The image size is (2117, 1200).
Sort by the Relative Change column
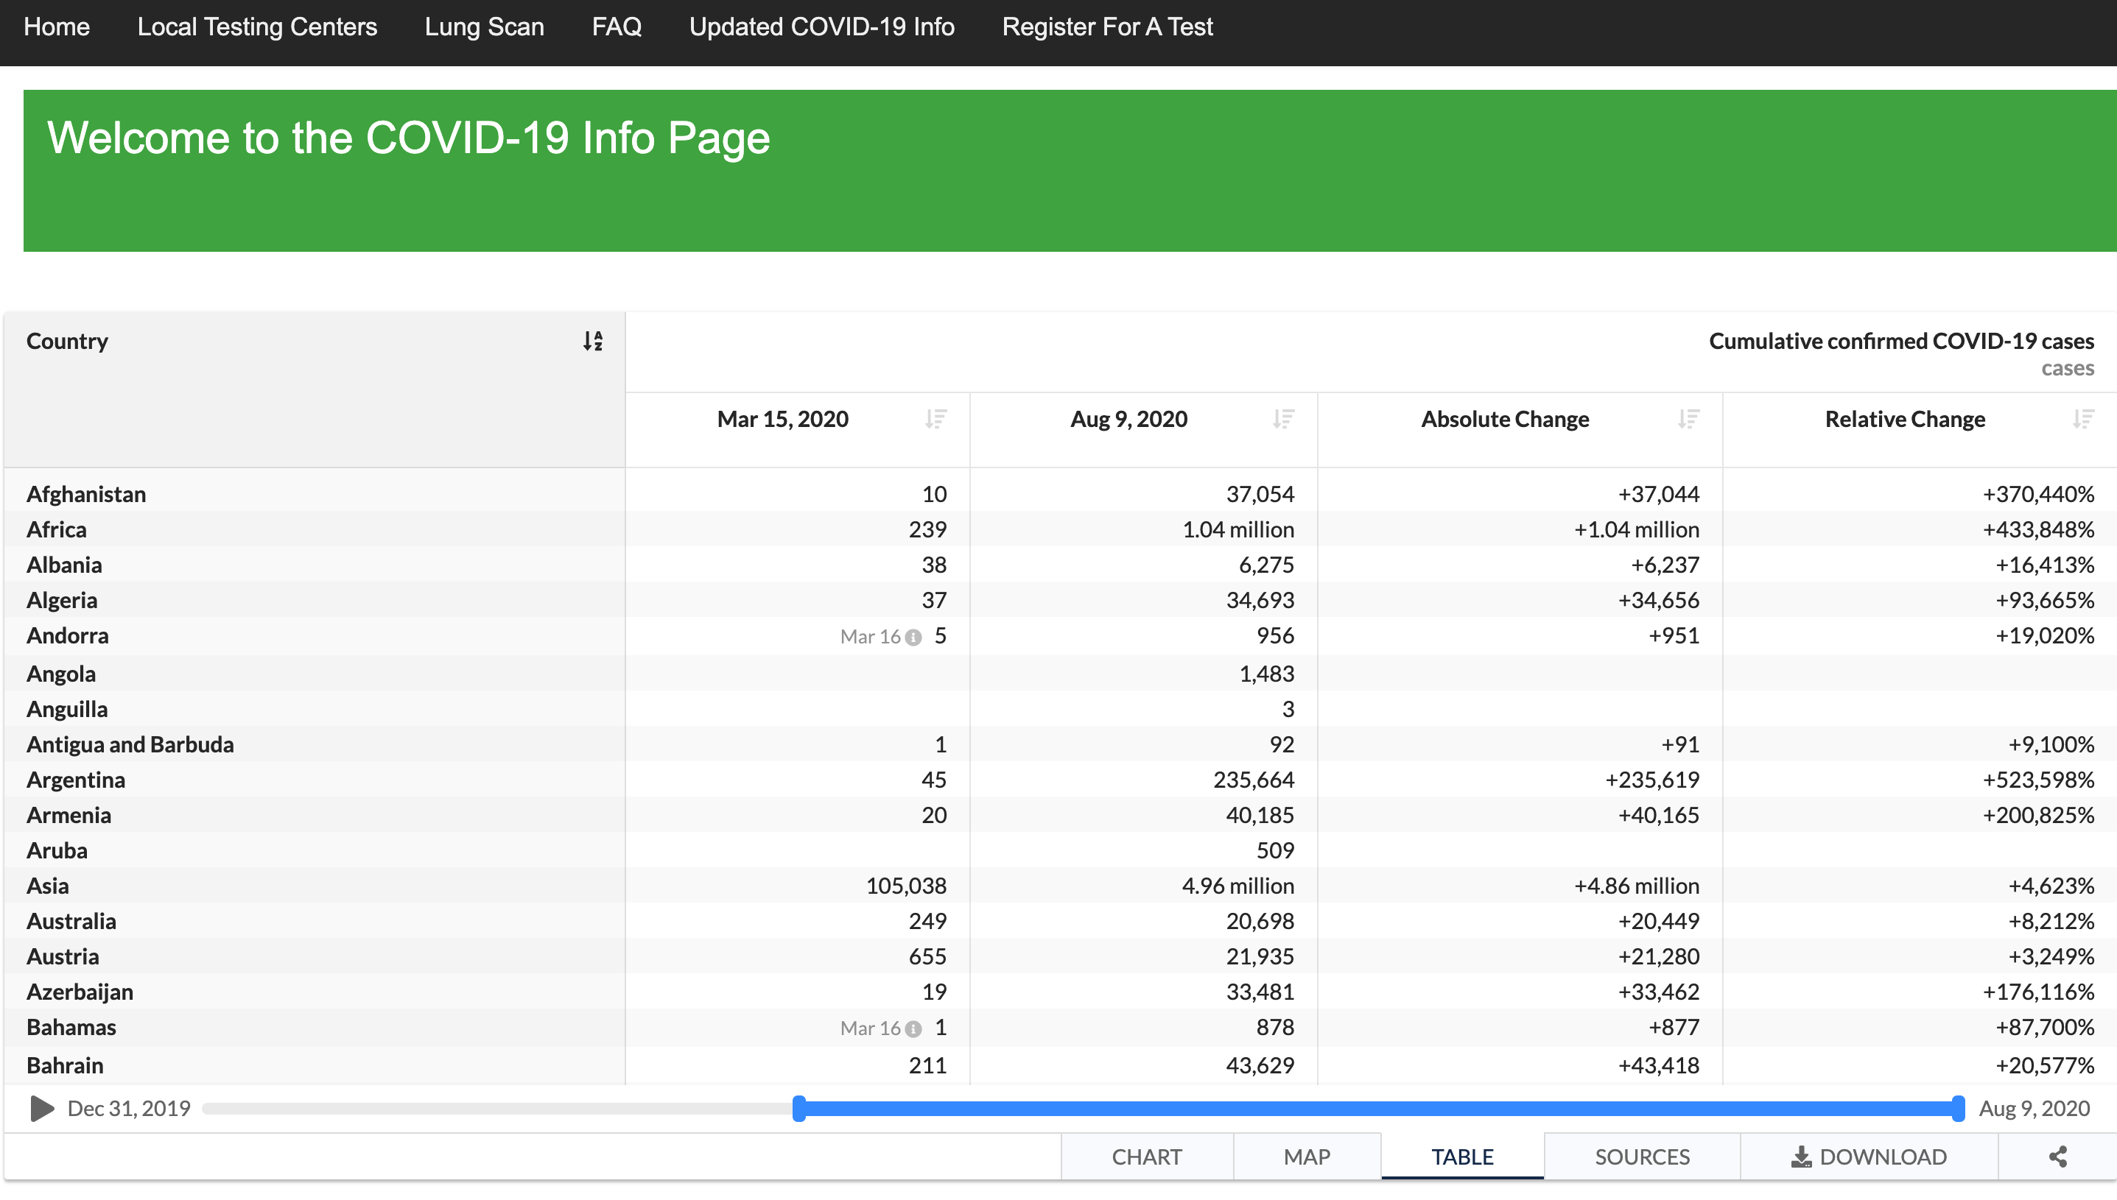pyautogui.click(x=2082, y=420)
